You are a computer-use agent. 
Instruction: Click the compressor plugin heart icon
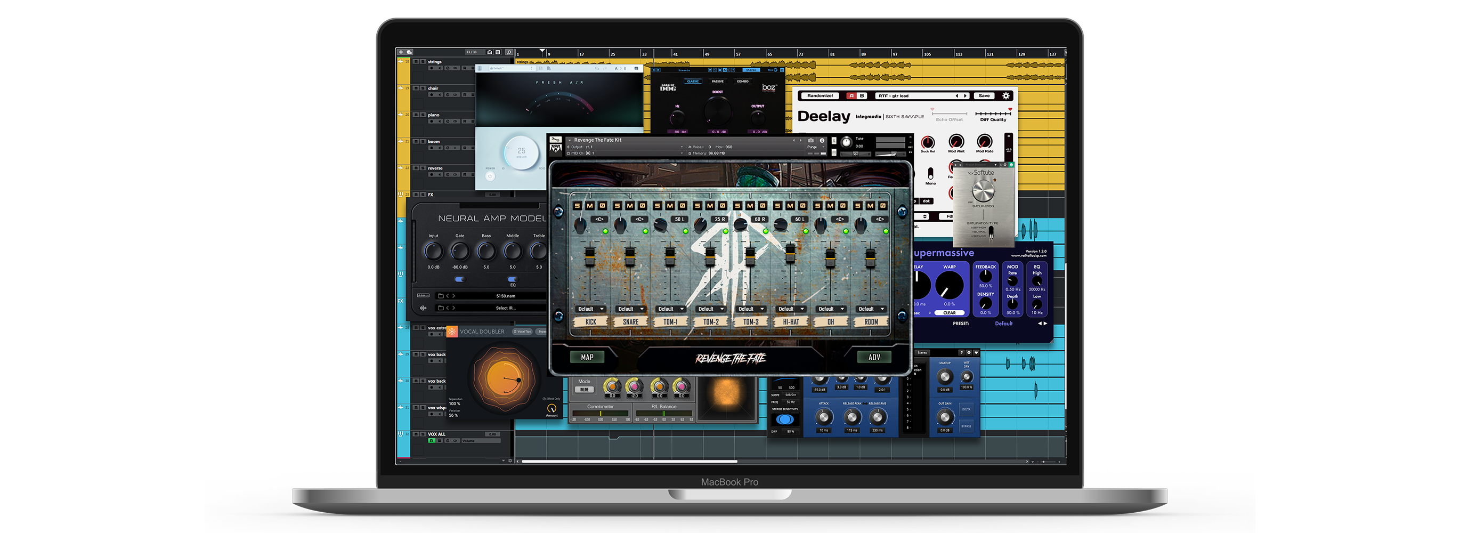coord(976,353)
